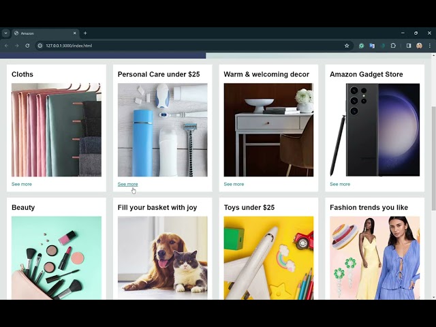Screen dimensions: 436x327
Task: Click the Warm & welcoming decor heading
Action: 266,74
